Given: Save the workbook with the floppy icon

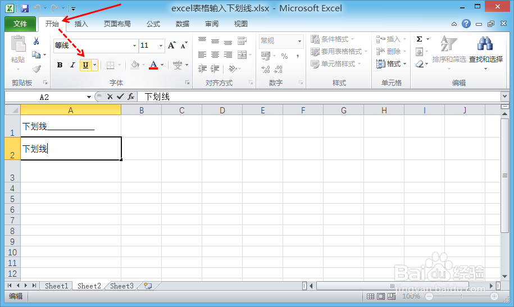Looking at the screenshot, I should click(25, 8).
